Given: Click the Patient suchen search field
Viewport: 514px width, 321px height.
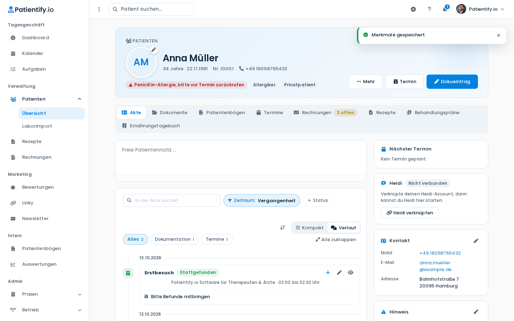Looking at the screenshot, I should [151, 9].
